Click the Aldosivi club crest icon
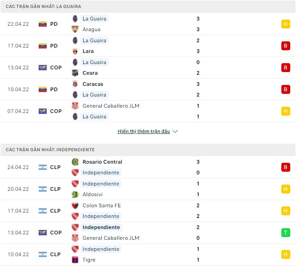300x266 pixels. pyautogui.click(x=75, y=194)
